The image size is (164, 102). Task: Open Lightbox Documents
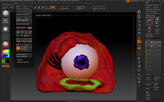(x=24, y=14)
